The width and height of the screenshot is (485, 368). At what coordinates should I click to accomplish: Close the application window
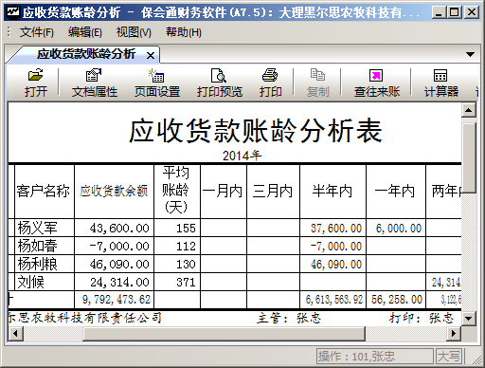472,12
